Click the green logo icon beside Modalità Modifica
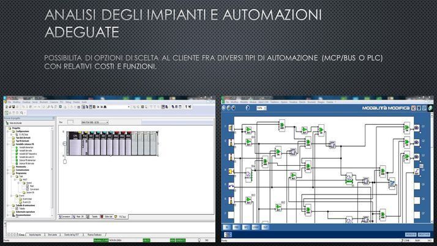The image size is (437, 246). click(431, 108)
